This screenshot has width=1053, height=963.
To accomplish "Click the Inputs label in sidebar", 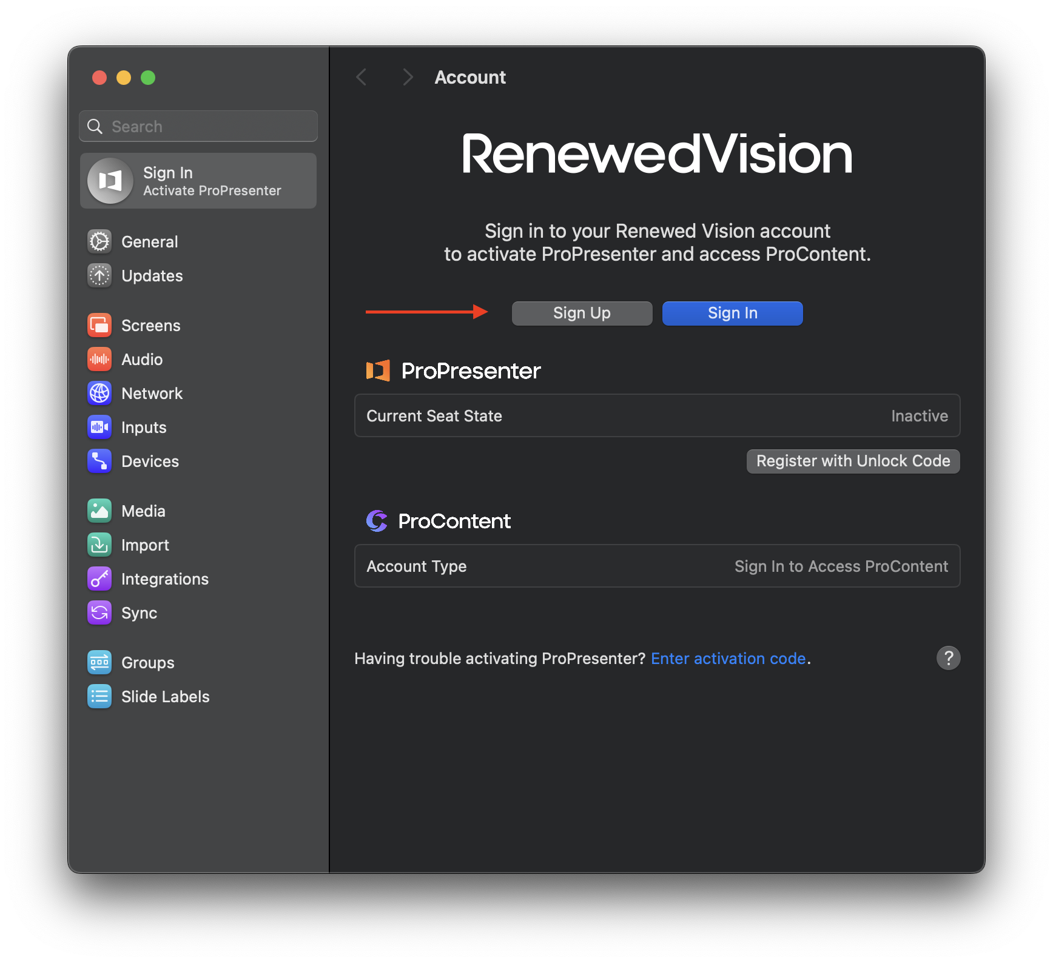I will click(x=144, y=428).
